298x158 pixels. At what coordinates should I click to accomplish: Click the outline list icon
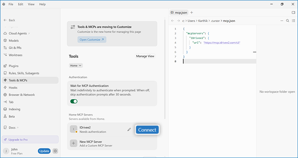point(294,21)
